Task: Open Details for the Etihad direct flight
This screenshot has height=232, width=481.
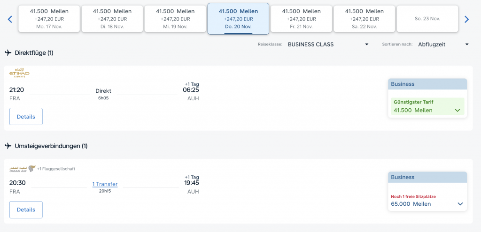Action: pos(26,117)
